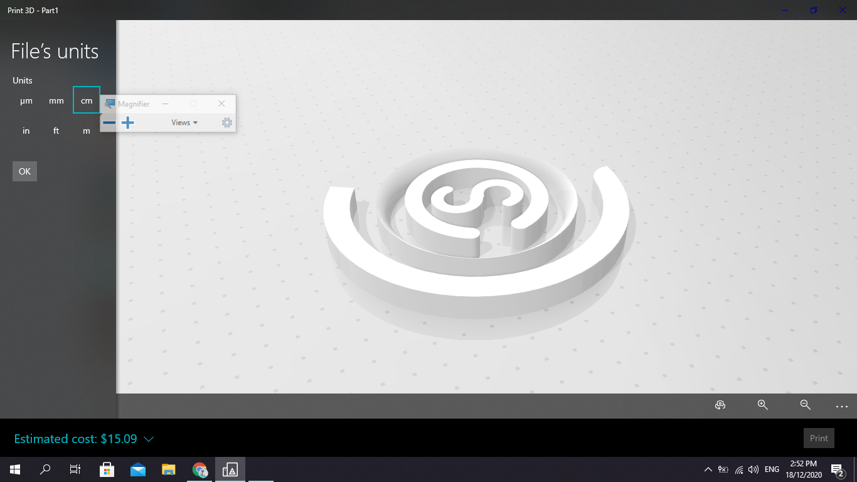
Task: Choose cm as file's units
Action: coord(87,100)
